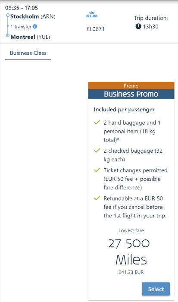Click the transfer info icon
Screen dimensions: 178x302
point(35,26)
